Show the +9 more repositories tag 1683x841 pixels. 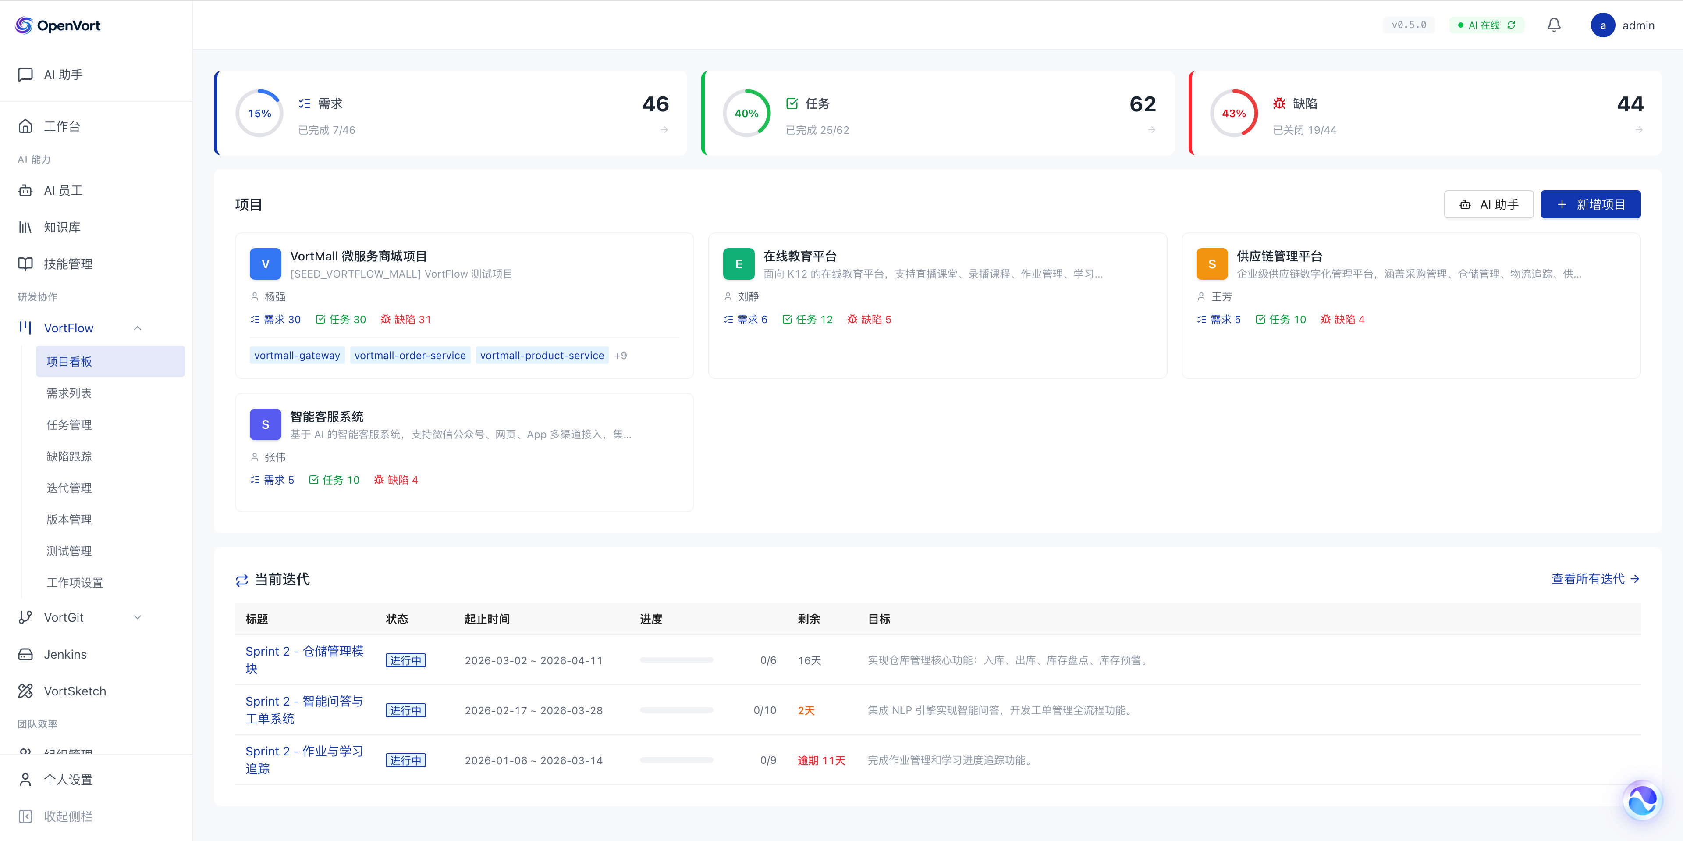click(621, 355)
